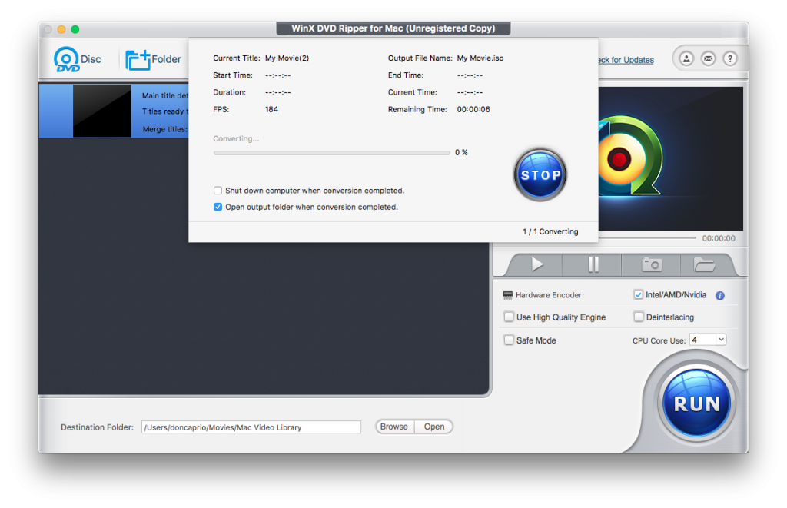
Task: Click the Check for Updates link
Action: pyautogui.click(x=626, y=60)
